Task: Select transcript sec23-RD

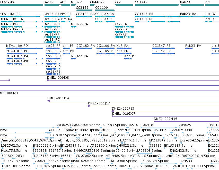Action: (x=52, y=27)
